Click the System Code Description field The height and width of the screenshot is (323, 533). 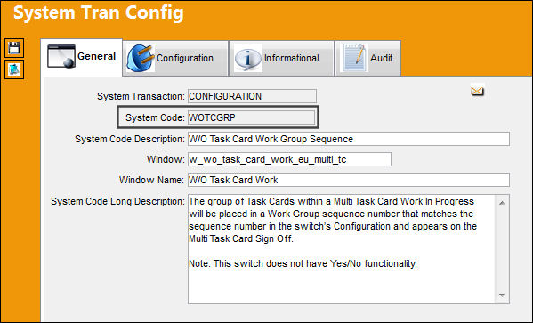click(349, 139)
